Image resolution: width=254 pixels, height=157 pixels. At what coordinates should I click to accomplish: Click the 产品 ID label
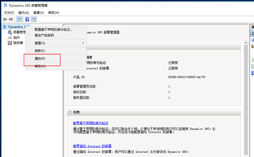(x=79, y=77)
